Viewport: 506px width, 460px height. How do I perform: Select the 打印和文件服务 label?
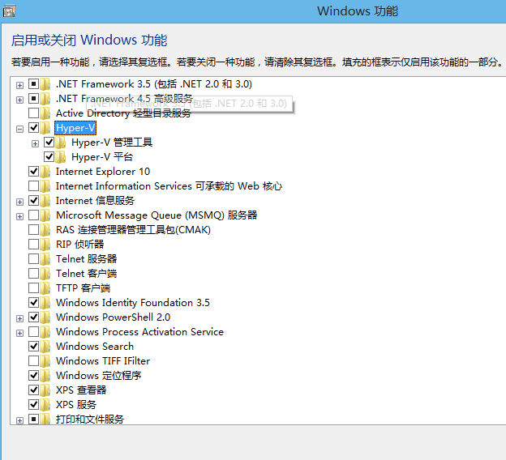[90, 419]
